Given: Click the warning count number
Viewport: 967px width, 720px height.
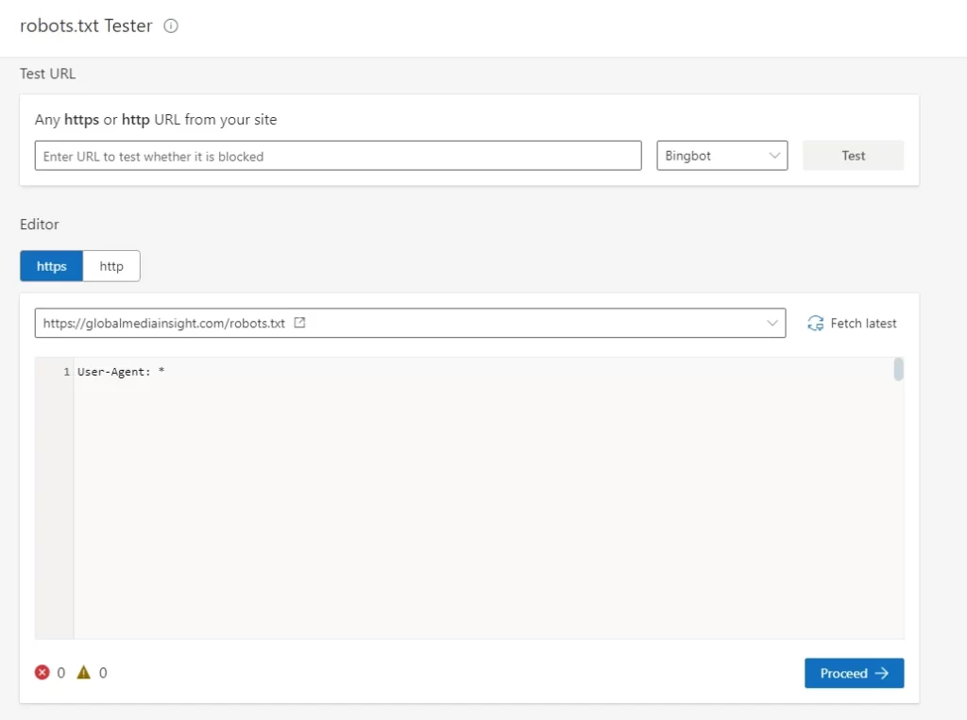Looking at the screenshot, I should click(103, 673).
